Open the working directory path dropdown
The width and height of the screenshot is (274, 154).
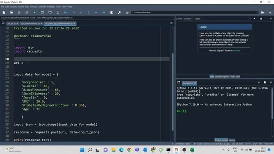pyautogui.click(x=257, y=12)
